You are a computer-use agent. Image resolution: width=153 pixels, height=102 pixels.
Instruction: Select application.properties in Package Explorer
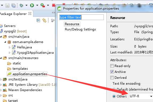30,74
